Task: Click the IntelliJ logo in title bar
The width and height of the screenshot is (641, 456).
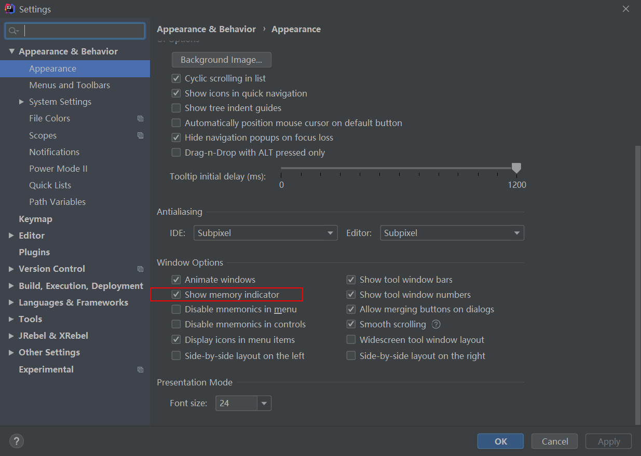Action: 9,9
